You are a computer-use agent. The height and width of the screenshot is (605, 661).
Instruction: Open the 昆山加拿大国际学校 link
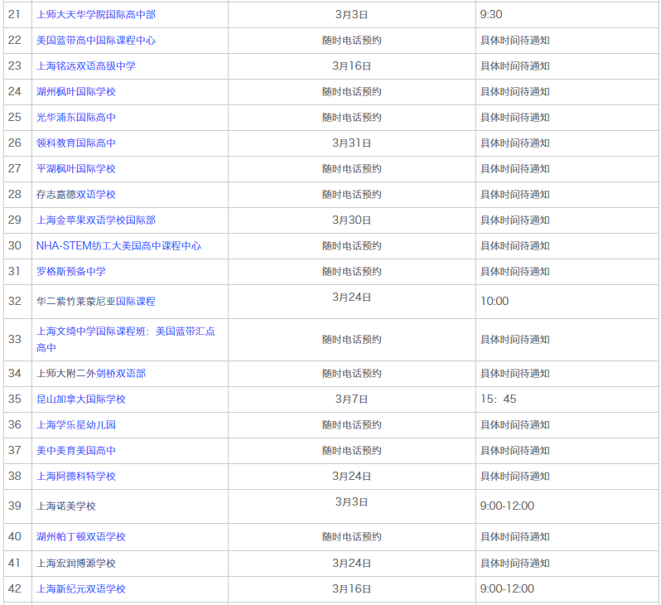[81, 399]
